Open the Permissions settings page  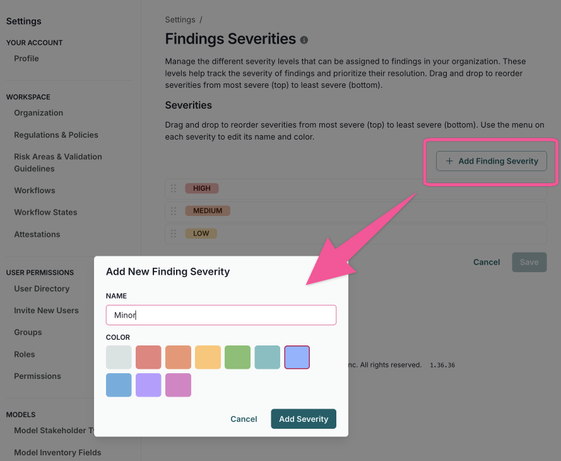37,376
